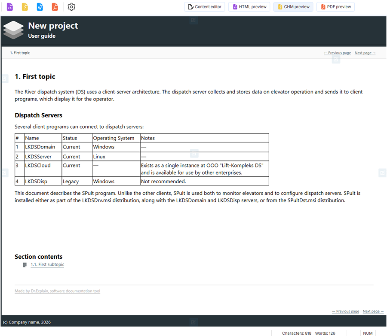Click the edit icon over the table

click(x=194, y=154)
